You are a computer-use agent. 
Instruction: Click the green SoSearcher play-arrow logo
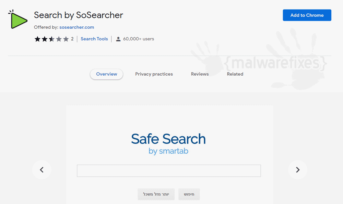(18, 20)
